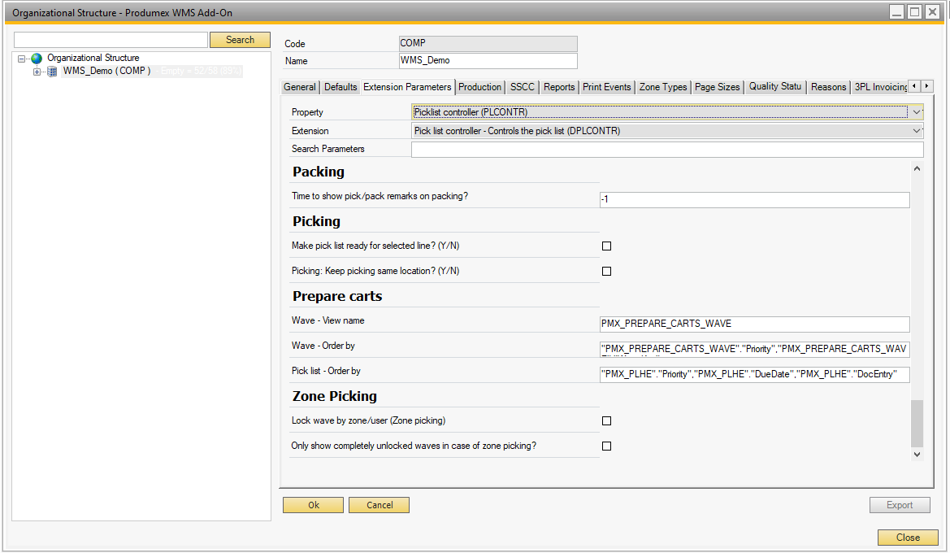The height and width of the screenshot is (553, 950).
Task: Click the parameter list scroll-down arrow
Action: point(917,455)
